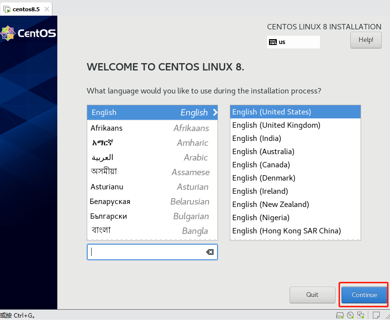Open installer Help
Image resolution: width=390 pixels, height=320 pixels.
point(366,40)
